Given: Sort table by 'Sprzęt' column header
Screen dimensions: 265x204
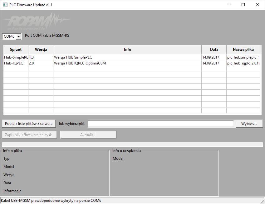Looking at the screenshot, I should (x=16, y=50).
